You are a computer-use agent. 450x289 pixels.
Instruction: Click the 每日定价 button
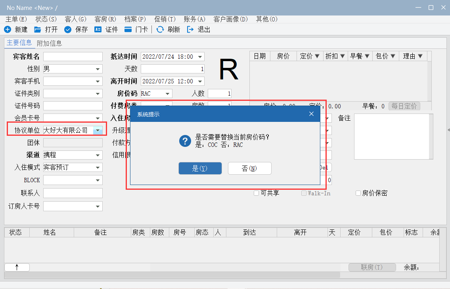[x=404, y=106]
